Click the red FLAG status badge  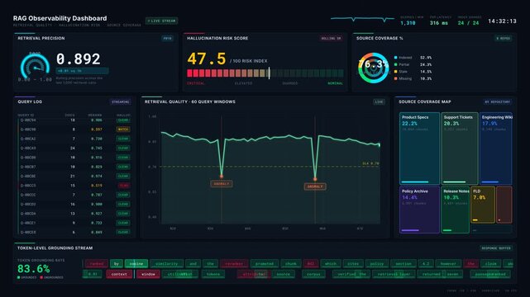point(123,186)
